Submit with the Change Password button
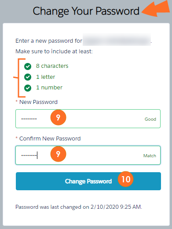172x229 pixels. (x=88, y=181)
